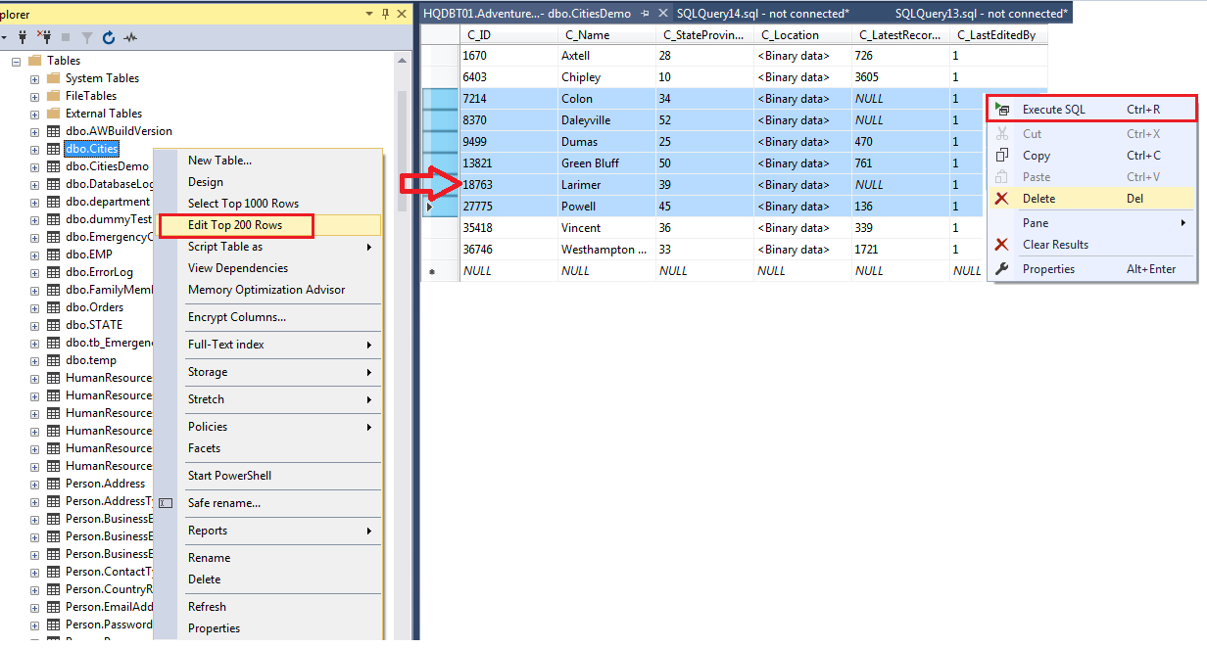This screenshot has height=648, width=1207.
Task: Switch to the SQLQuery14.sql tab
Action: click(762, 14)
